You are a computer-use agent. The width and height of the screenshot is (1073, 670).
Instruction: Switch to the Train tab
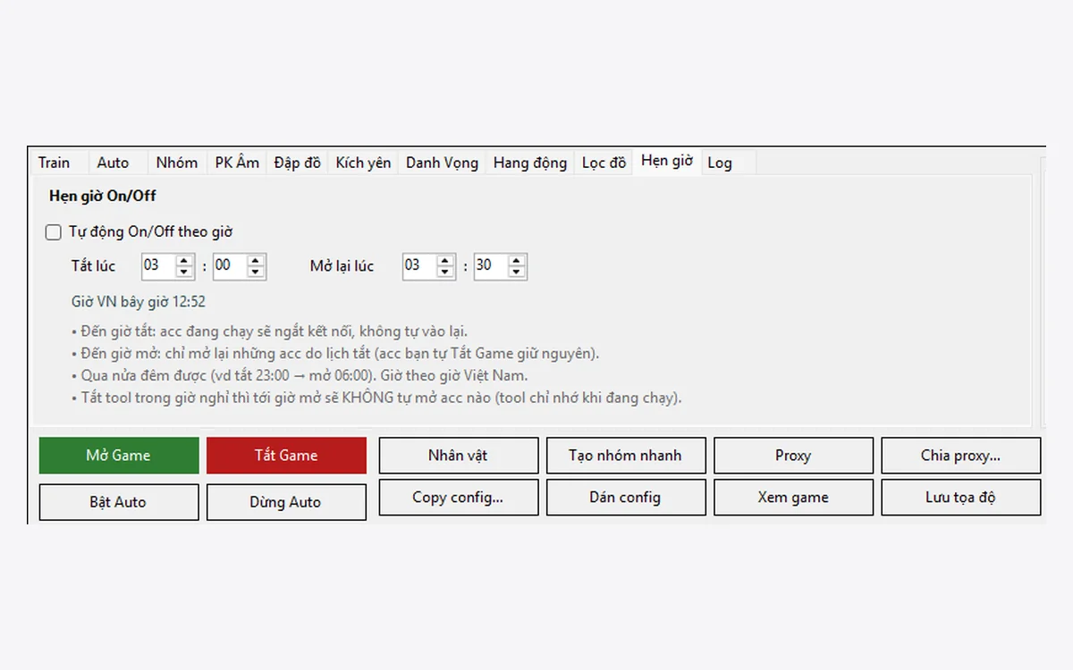click(60, 163)
